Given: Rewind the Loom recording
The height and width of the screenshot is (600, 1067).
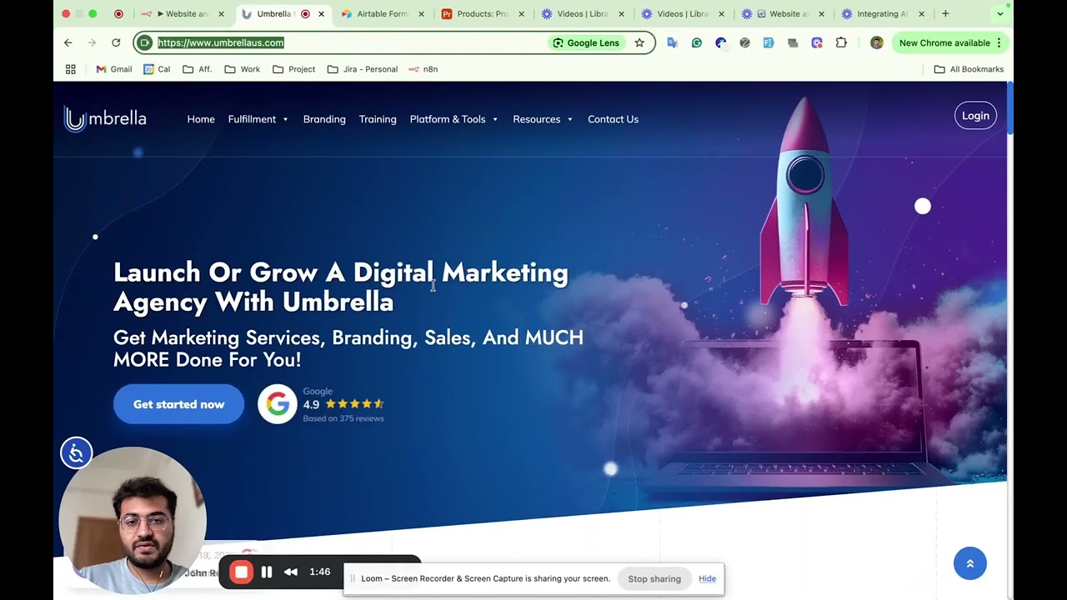Looking at the screenshot, I should (x=291, y=572).
